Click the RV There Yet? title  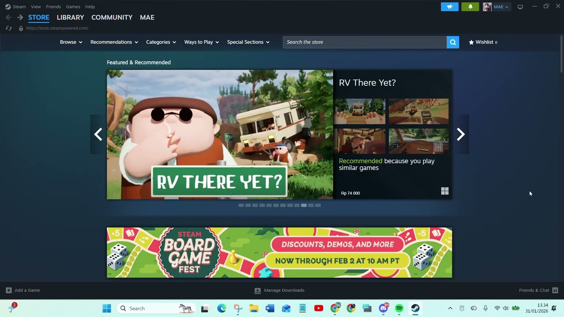(367, 83)
